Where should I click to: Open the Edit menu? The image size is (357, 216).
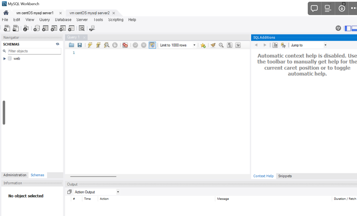(17, 20)
